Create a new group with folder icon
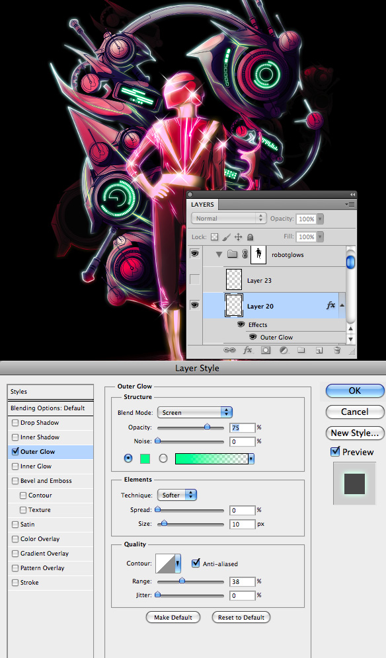The height and width of the screenshot is (658, 386). point(301,350)
